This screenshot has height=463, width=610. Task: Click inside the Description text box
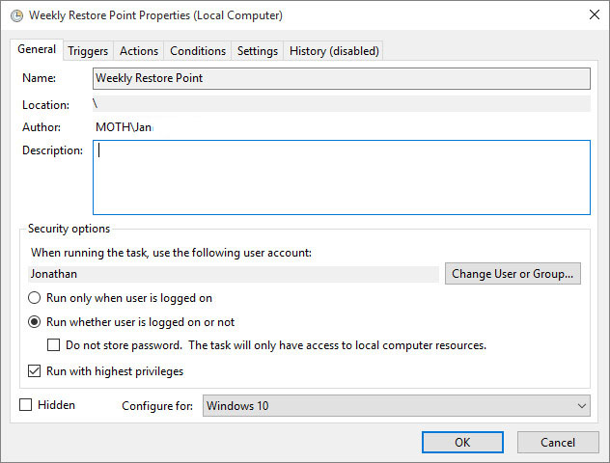pos(341,177)
